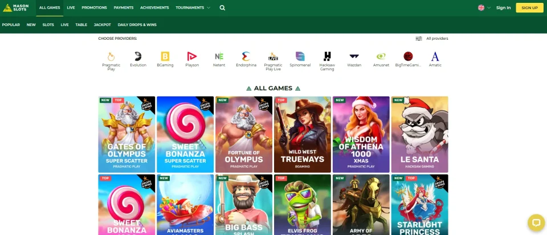
Task: Switch to Live in the category bar
Action: pyautogui.click(x=64, y=24)
